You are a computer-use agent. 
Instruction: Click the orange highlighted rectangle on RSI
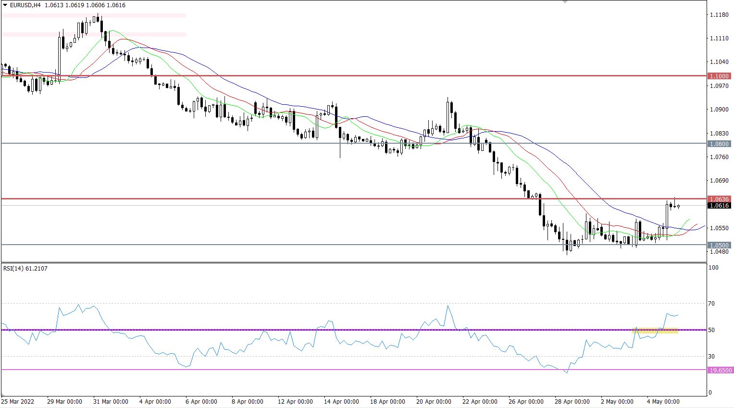[655, 331]
